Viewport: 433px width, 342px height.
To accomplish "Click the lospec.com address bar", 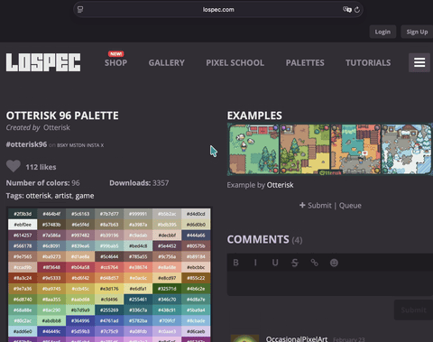I will [218, 10].
